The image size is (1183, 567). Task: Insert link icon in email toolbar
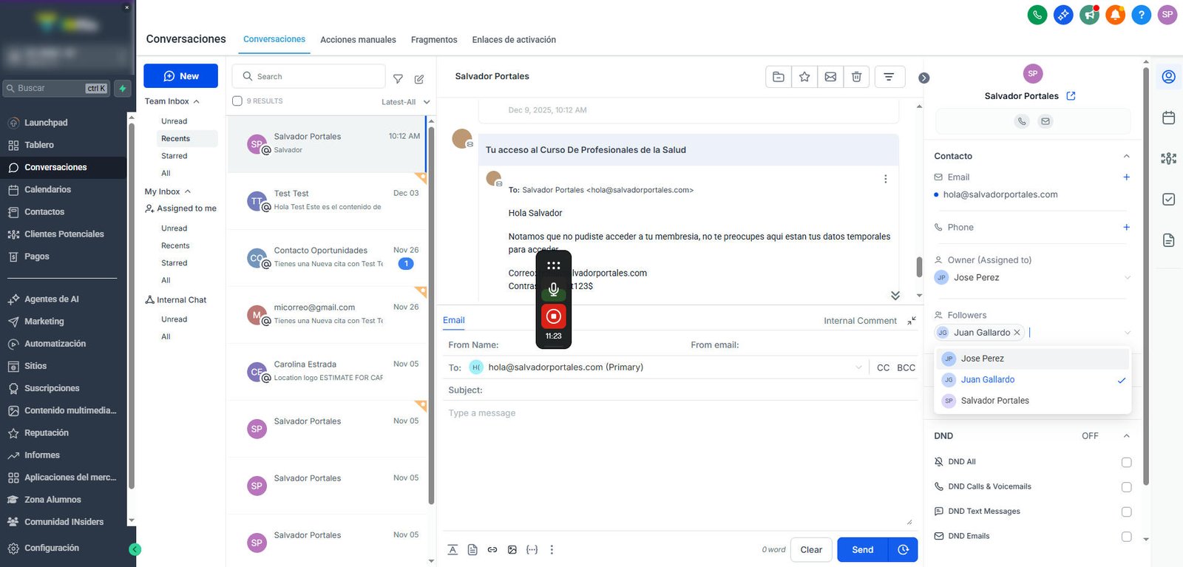pyautogui.click(x=492, y=549)
